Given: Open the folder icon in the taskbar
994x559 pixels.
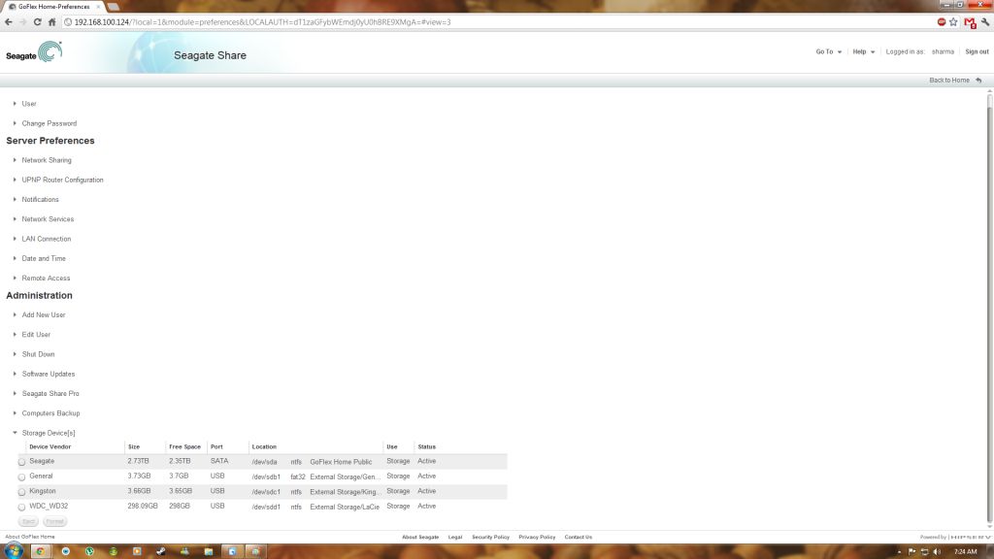Looking at the screenshot, I should [x=209, y=551].
